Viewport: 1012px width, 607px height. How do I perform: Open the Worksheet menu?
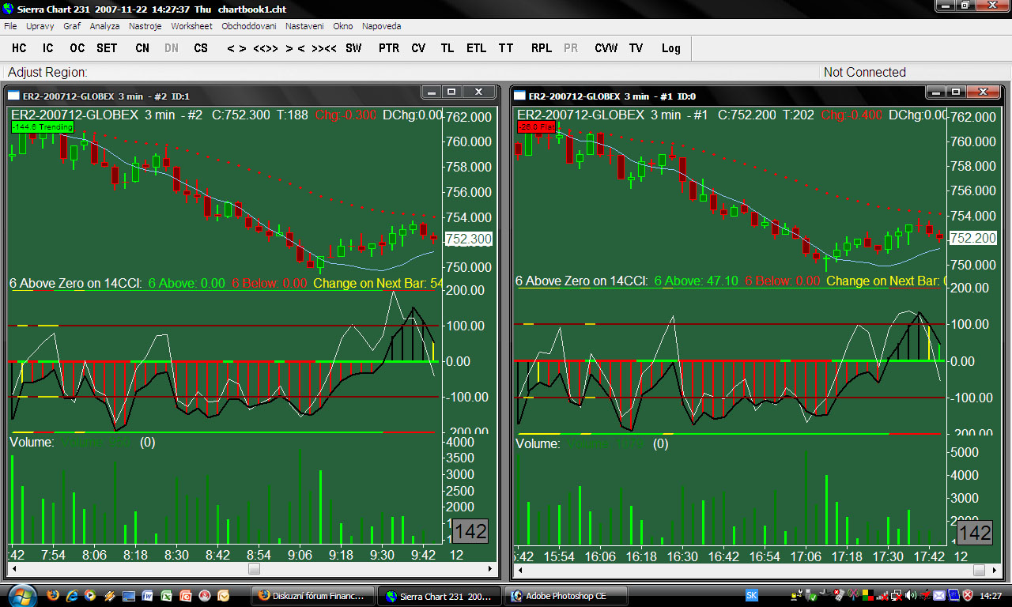click(x=192, y=26)
